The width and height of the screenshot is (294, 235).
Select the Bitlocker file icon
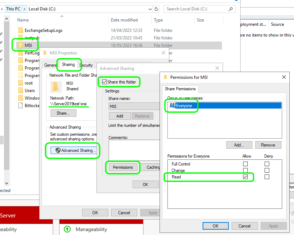click(x=20, y=106)
